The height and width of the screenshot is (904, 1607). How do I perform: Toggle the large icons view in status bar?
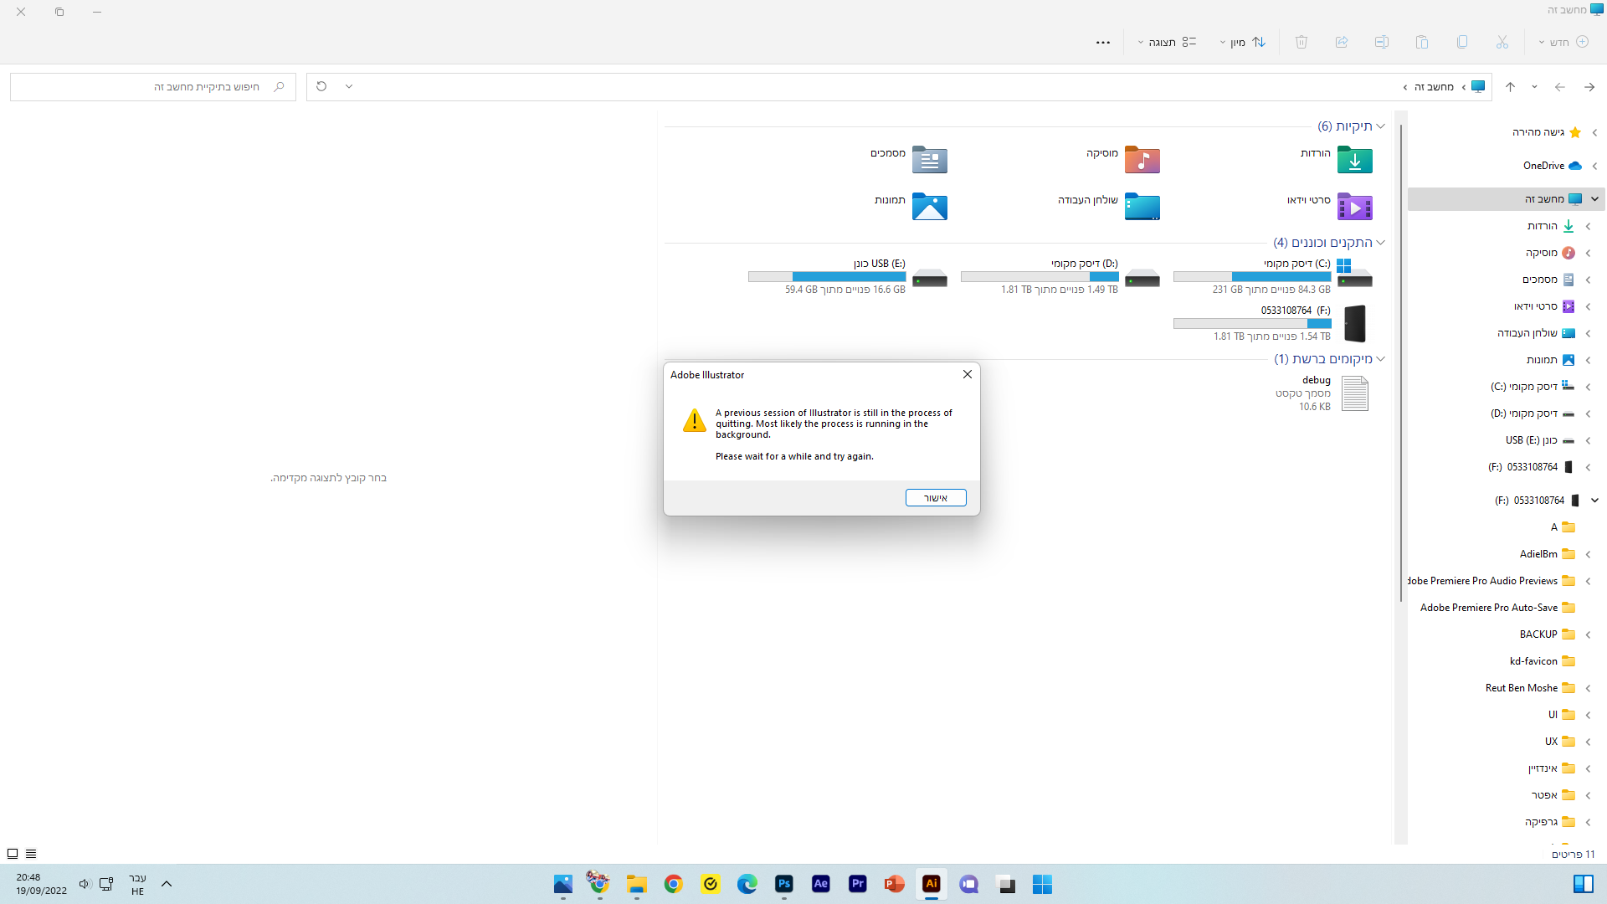(13, 854)
